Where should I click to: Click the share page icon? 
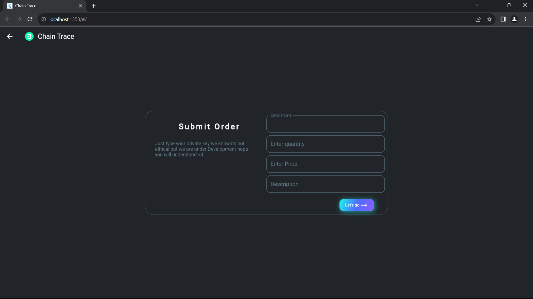(x=478, y=19)
